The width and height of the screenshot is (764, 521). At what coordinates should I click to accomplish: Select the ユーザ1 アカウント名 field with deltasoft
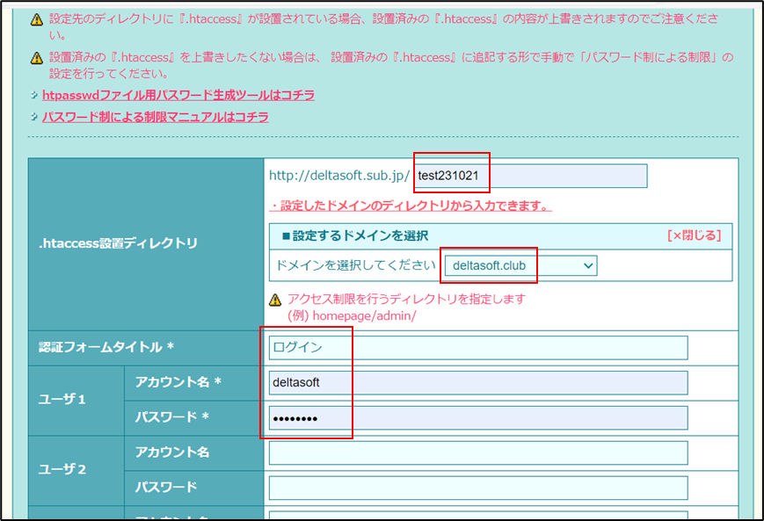tap(478, 383)
